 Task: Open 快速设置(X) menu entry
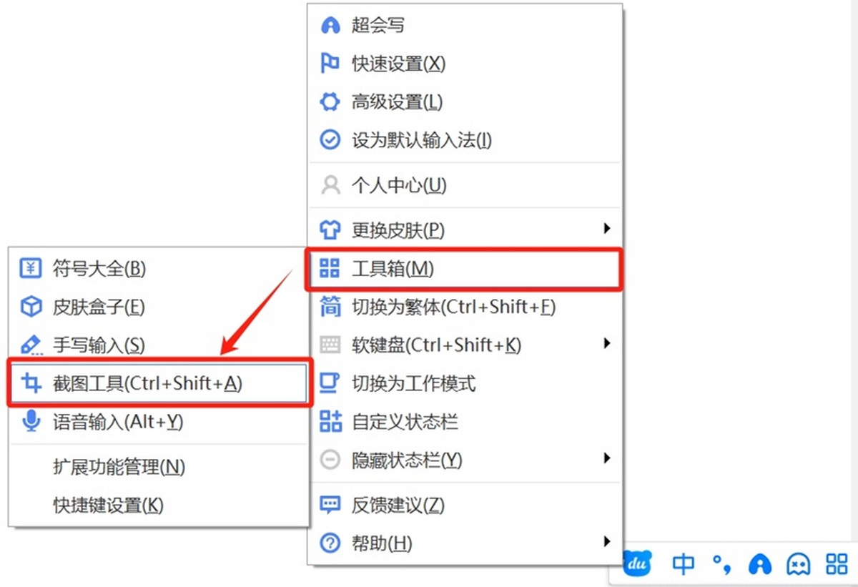pos(465,64)
